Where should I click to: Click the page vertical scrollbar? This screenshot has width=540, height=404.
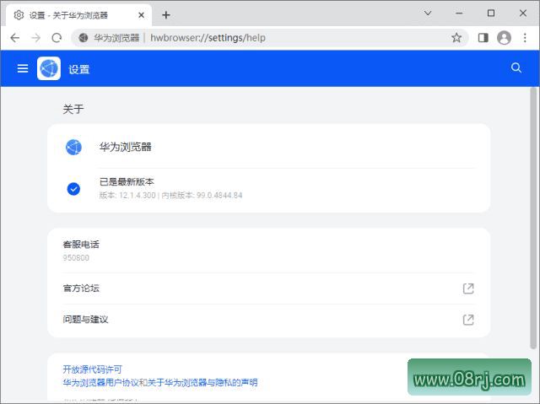tap(534, 218)
